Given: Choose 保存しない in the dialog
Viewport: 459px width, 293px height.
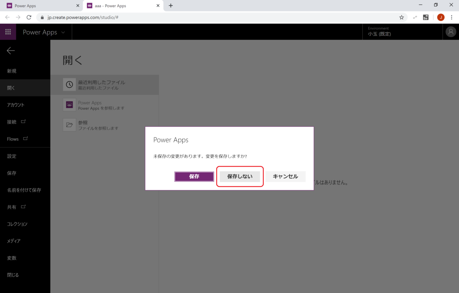Looking at the screenshot, I should point(240,177).
